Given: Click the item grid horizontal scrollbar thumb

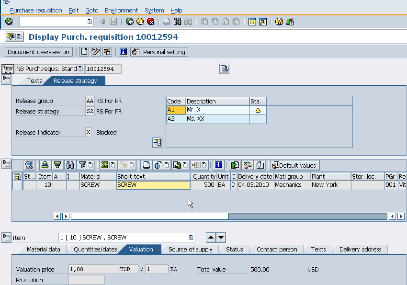Looking at the screenshot, I should point(149,217).
